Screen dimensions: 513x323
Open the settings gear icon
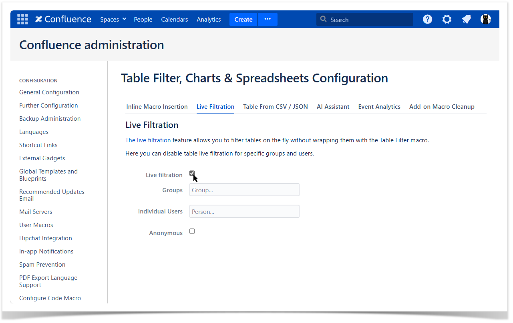(x=447, y=19)
